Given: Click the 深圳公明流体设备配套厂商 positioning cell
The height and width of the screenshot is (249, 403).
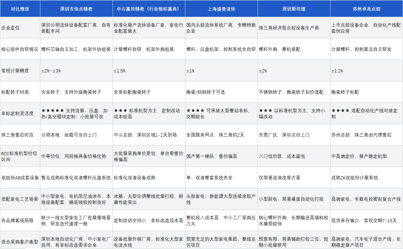Looking at the screenshot, I should pyautogui.click(x=76, y=28).
